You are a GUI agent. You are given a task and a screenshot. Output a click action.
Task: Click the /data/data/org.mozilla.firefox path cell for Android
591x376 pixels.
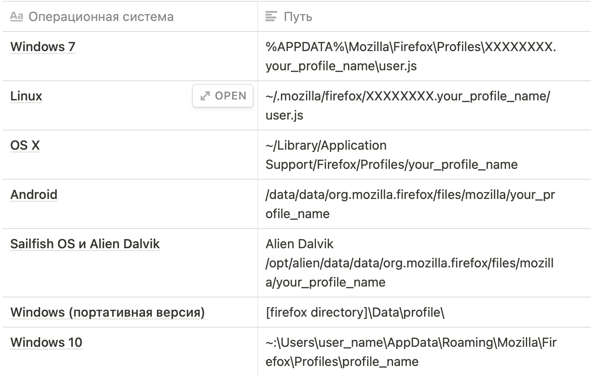tap(410, 204)
